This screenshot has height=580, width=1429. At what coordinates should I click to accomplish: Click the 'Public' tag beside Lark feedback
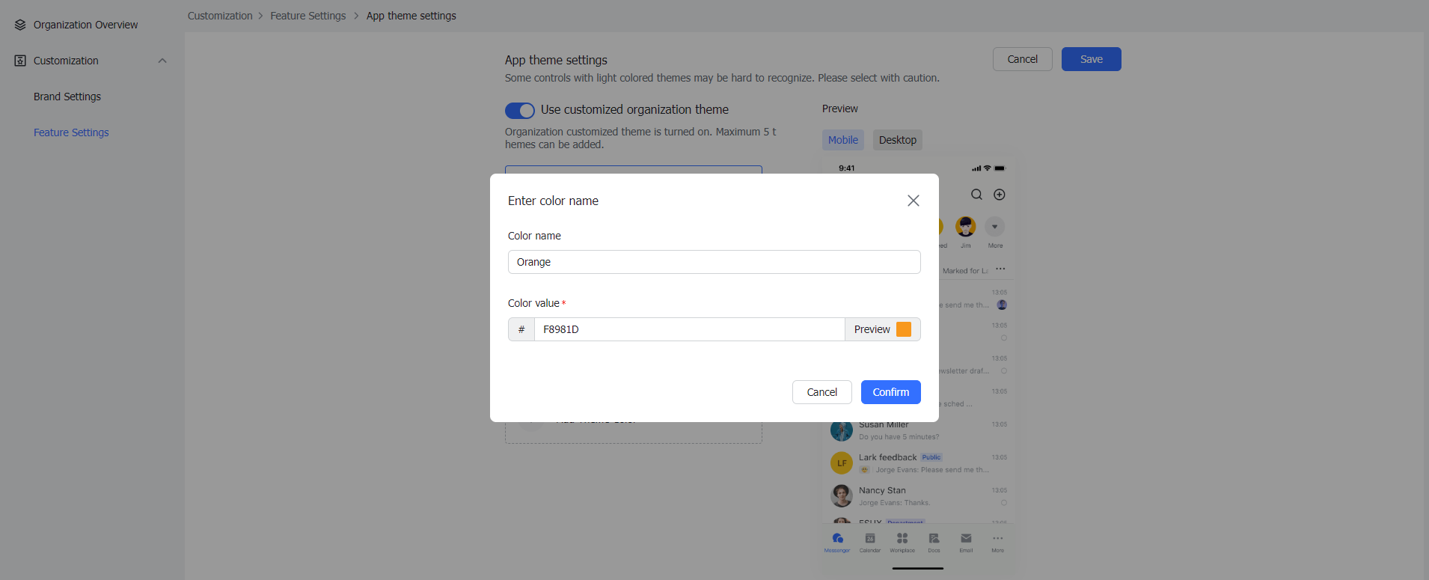(931, 457)
